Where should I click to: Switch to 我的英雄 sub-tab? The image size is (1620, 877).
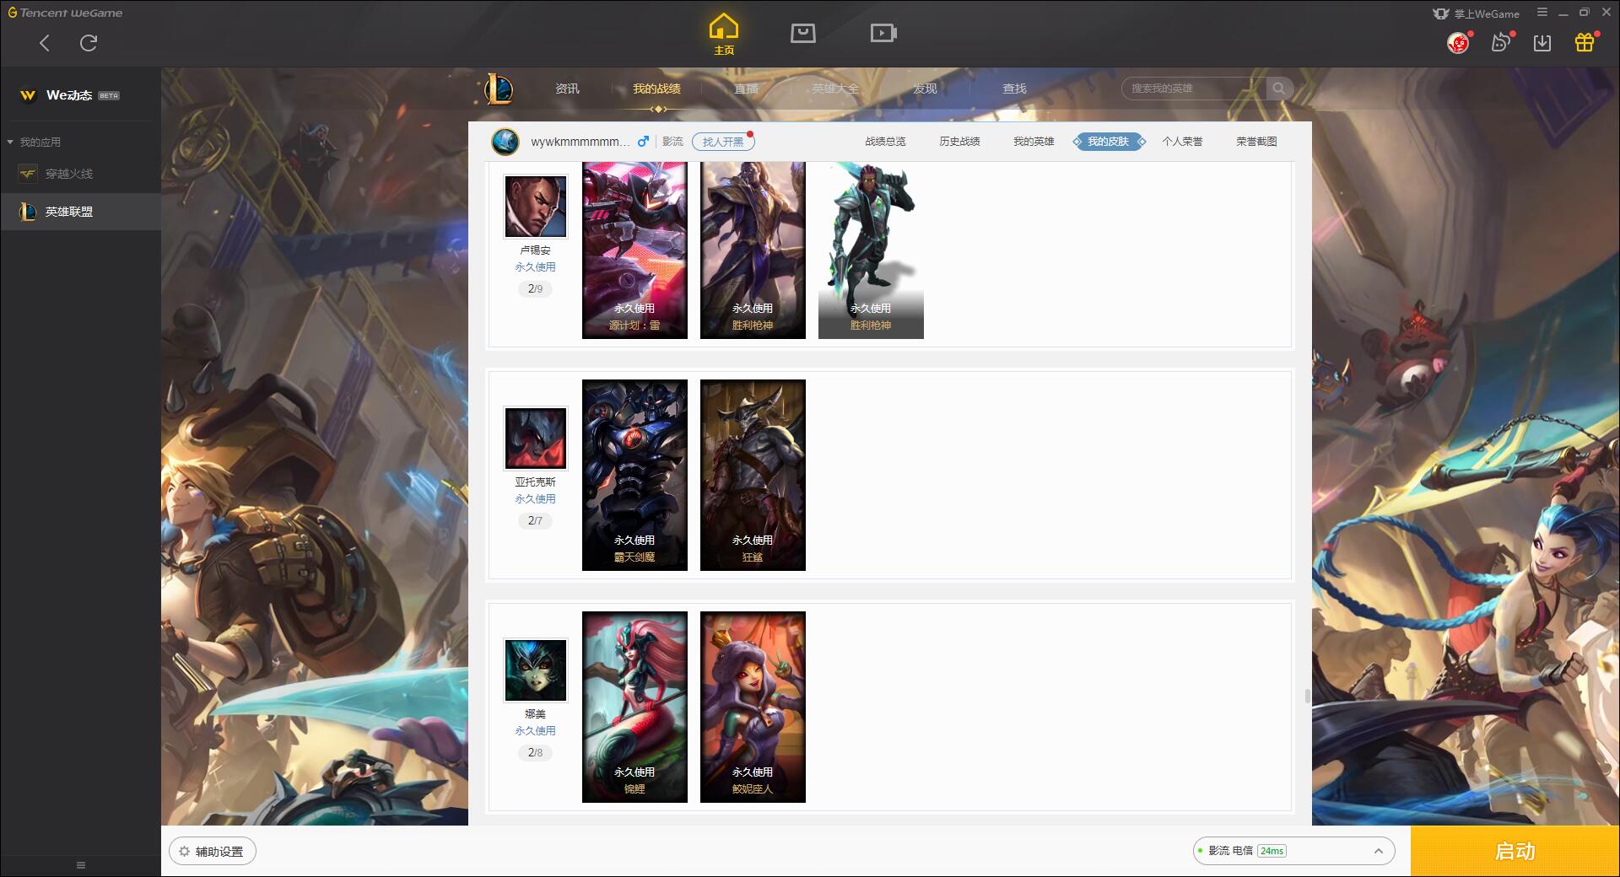point(1034,142)
